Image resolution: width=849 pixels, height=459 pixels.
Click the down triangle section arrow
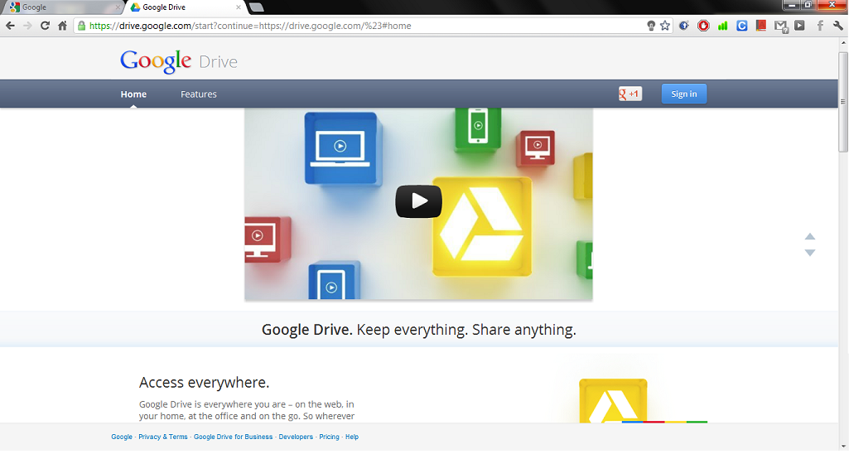[810, 253]
